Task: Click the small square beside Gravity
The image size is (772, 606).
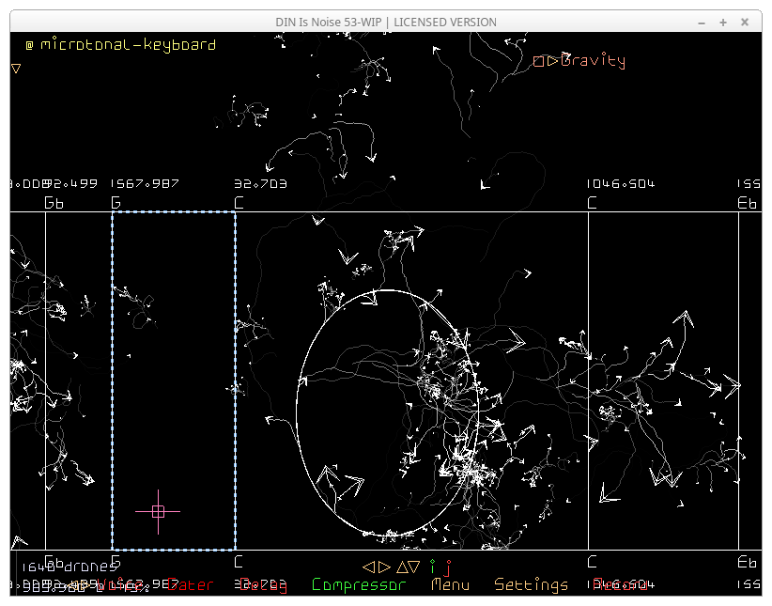Action: pos(539,61)
